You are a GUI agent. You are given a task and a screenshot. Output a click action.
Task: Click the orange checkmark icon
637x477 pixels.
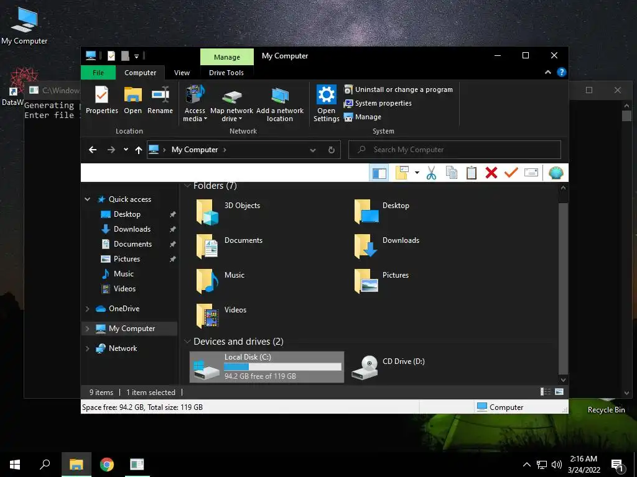(x=511, y=173)
